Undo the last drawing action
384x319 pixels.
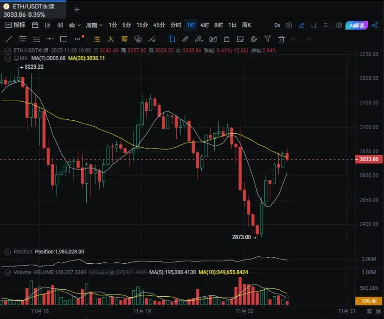(294, 39)
